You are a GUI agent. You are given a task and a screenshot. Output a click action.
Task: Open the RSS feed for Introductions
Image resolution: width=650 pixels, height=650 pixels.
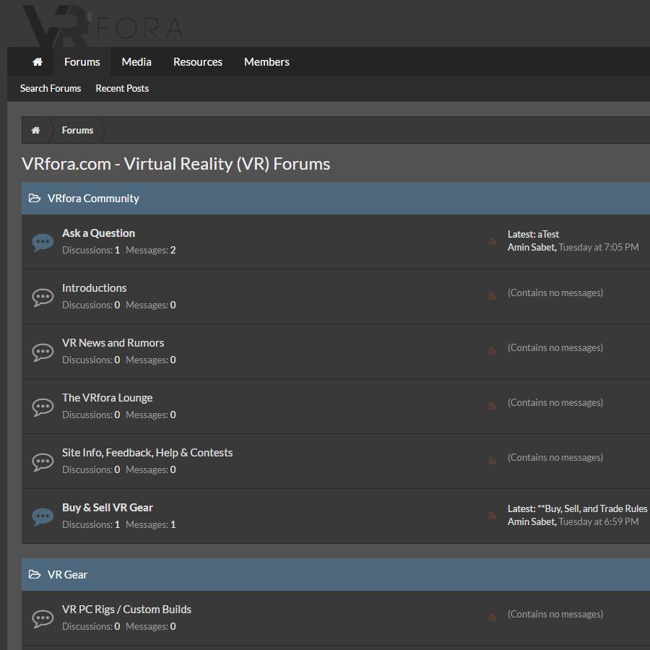coord(493,296)
